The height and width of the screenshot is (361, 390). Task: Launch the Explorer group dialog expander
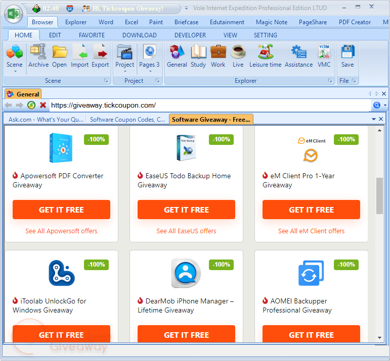330,81
